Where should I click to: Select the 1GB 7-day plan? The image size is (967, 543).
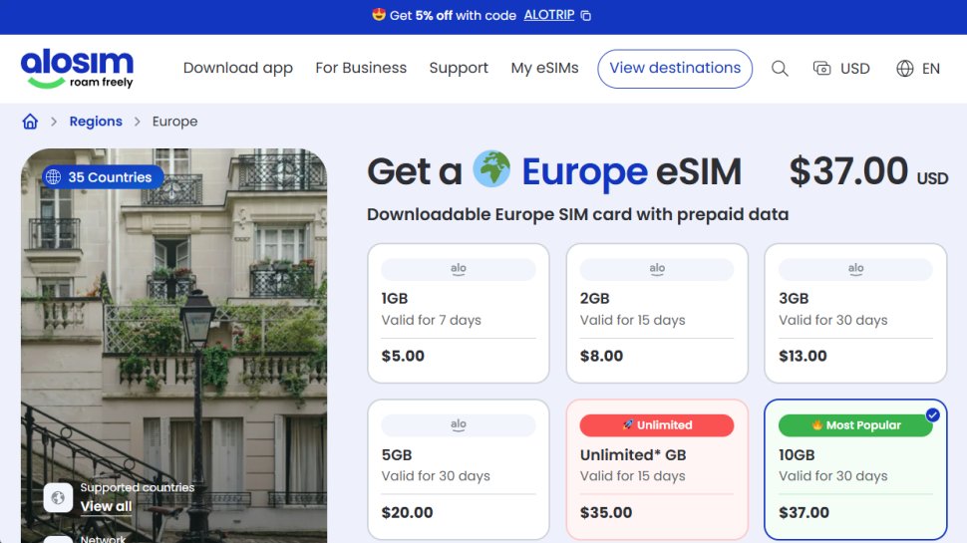pos(458,313)
